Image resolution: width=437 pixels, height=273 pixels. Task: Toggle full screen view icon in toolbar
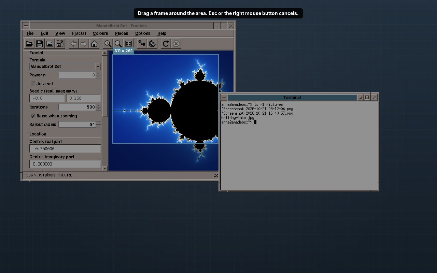[128, 44]
